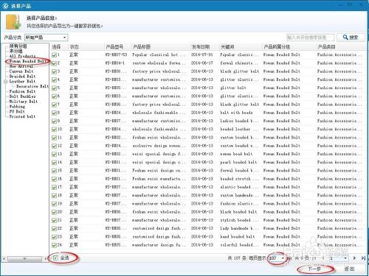Toggle the checkbox for row 20
369x276 pixels.
(54, 212)
